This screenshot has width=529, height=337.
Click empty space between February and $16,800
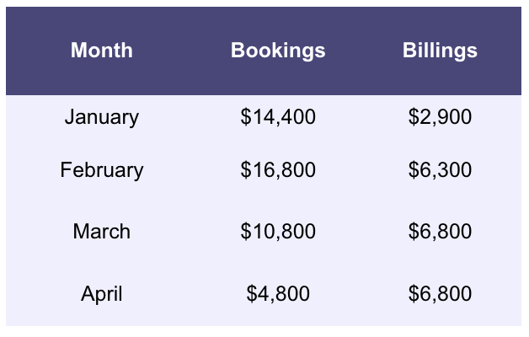tap(192, 170)
